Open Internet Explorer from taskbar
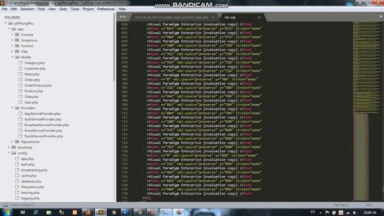This screenshot has height=216, width=384. coord(36,212)
